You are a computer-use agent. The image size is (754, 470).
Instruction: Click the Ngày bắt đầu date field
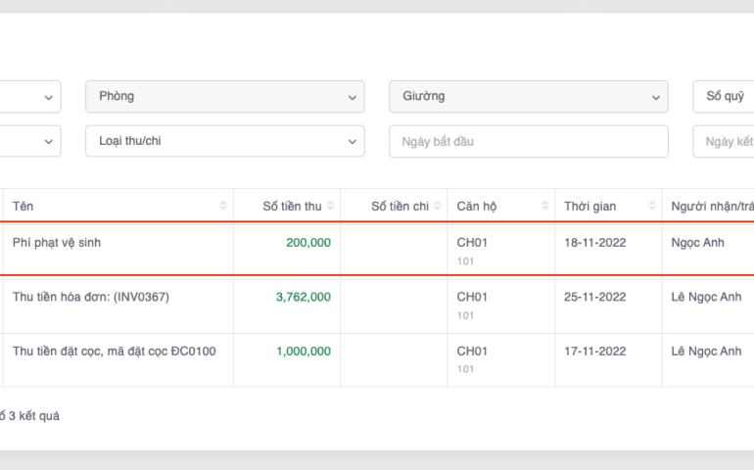[x=528, y=142]
